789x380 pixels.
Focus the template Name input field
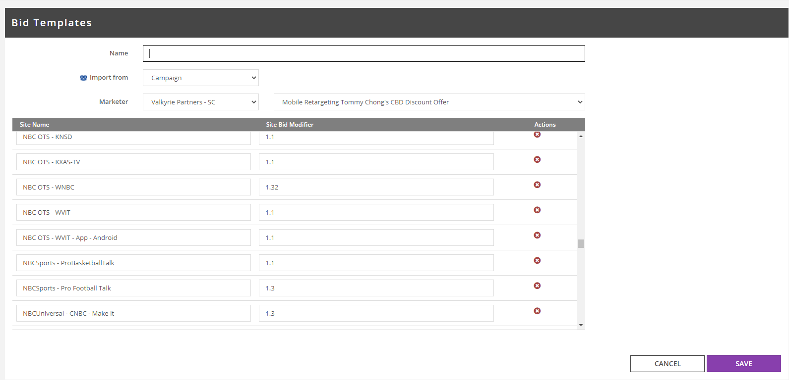pos(364,53)
